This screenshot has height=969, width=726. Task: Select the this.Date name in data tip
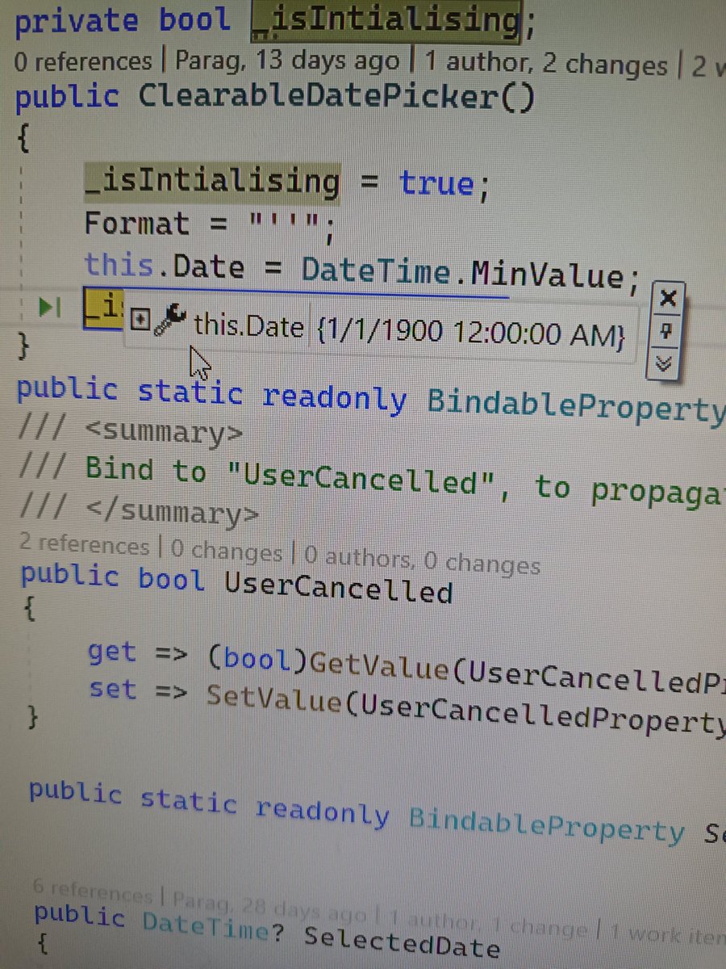click(248, 327)
